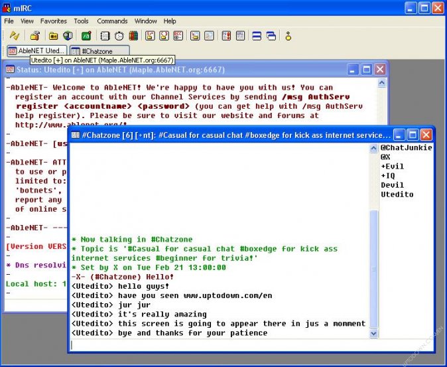Open the Log Files icon
447x367 pixels.
209,36
